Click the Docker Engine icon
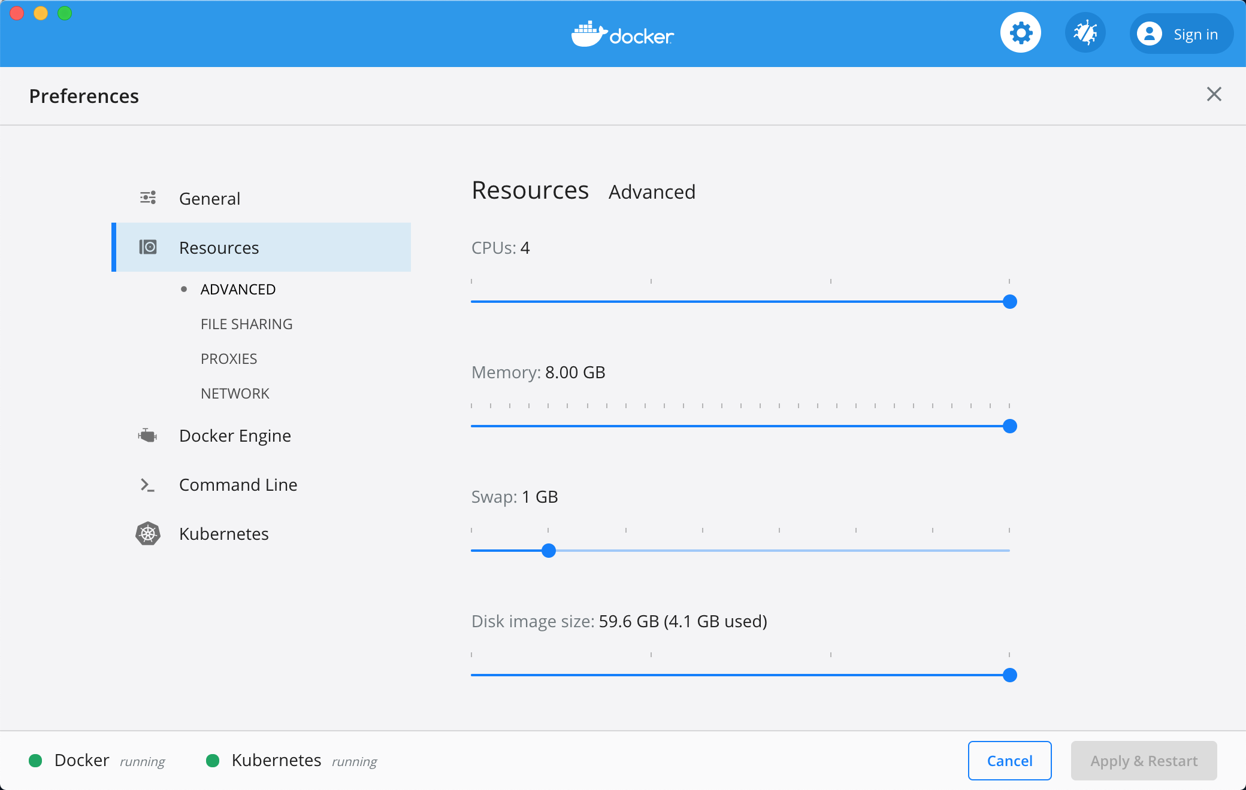1246x790 pixels. click(x=148, y=436)
